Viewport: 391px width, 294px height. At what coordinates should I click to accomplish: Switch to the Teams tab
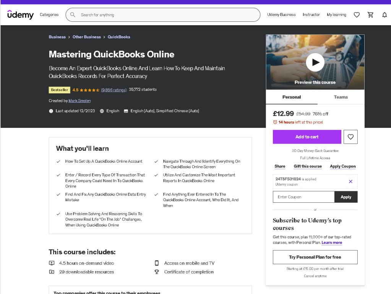click(x=341, y=97)
